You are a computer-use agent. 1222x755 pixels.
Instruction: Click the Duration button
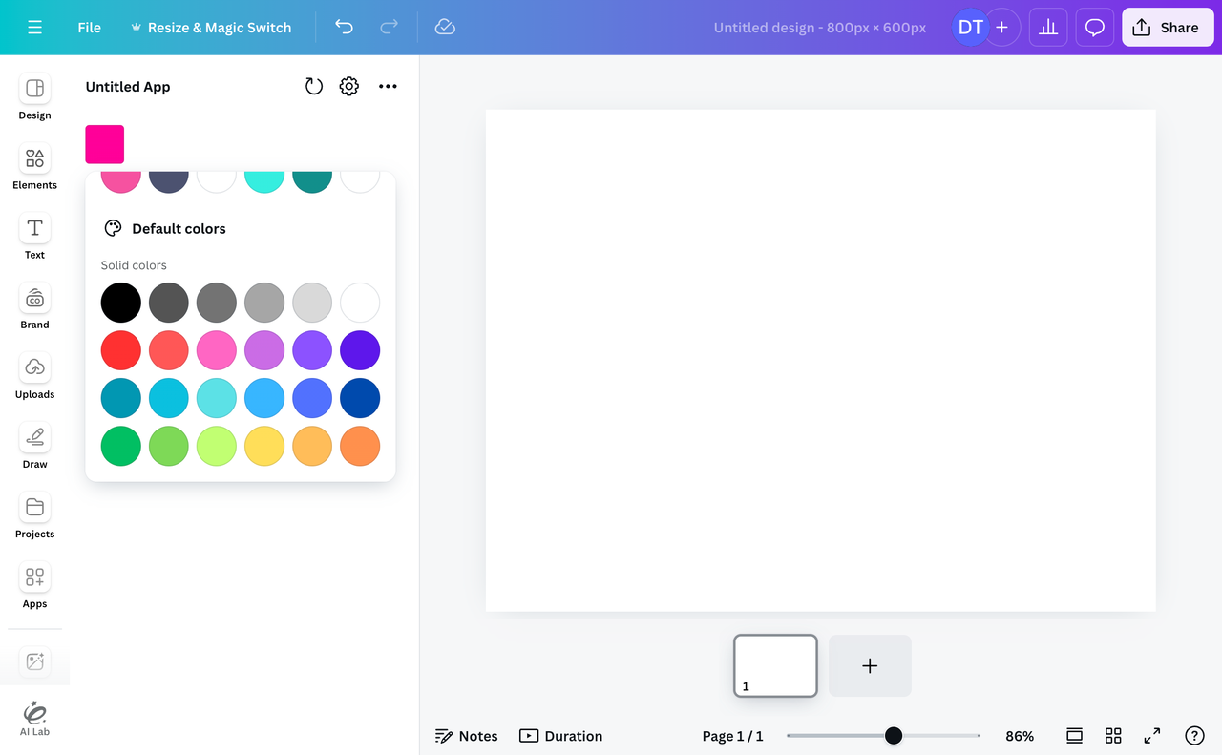tap(561, 736)
